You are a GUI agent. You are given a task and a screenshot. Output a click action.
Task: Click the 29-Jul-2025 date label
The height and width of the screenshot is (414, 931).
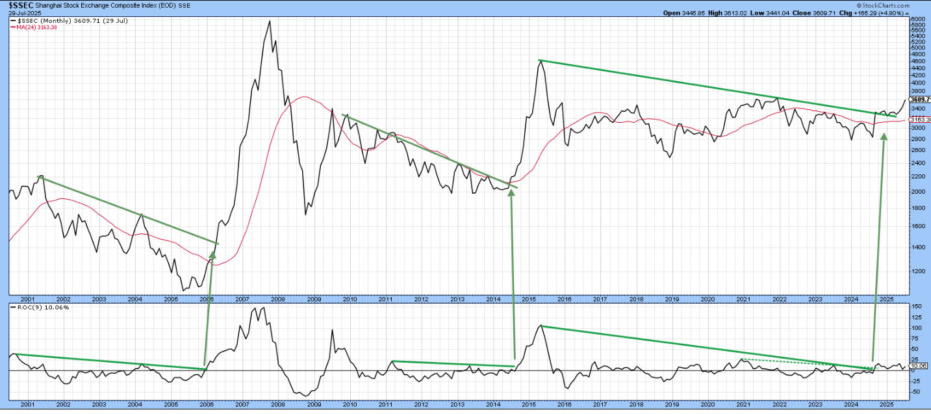(17, 13)
